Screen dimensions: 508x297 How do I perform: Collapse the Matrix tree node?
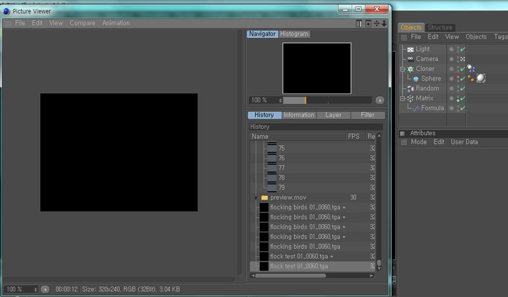403,98
